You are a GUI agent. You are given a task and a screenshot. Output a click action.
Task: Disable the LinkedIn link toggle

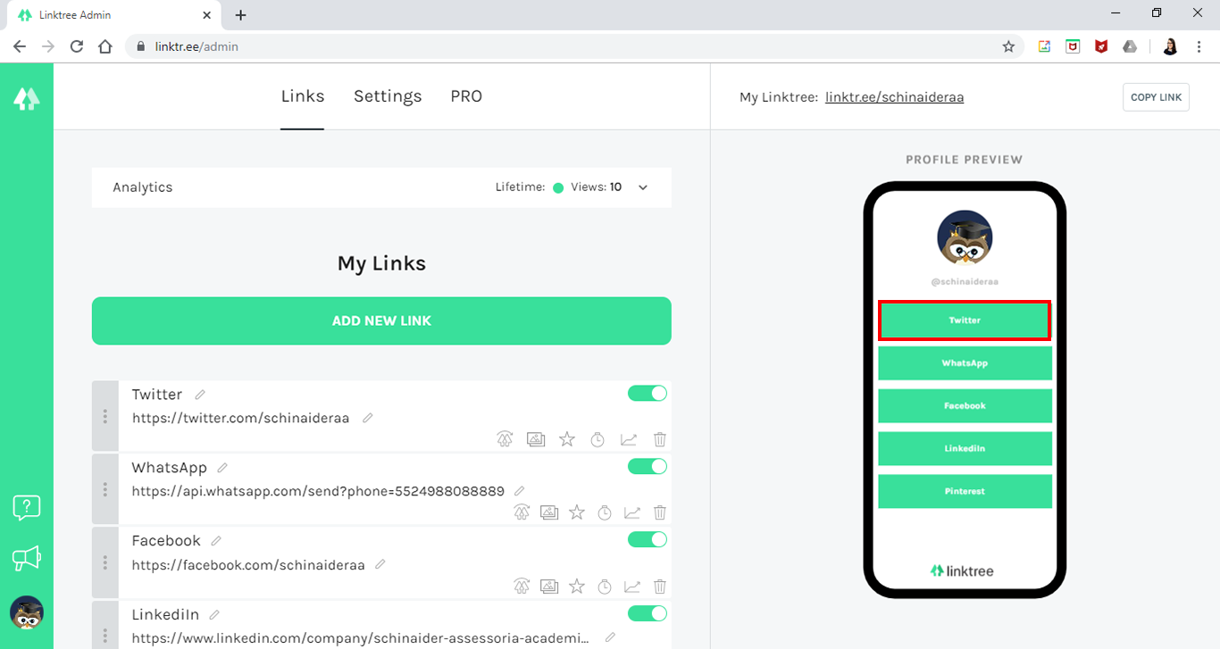648,613
